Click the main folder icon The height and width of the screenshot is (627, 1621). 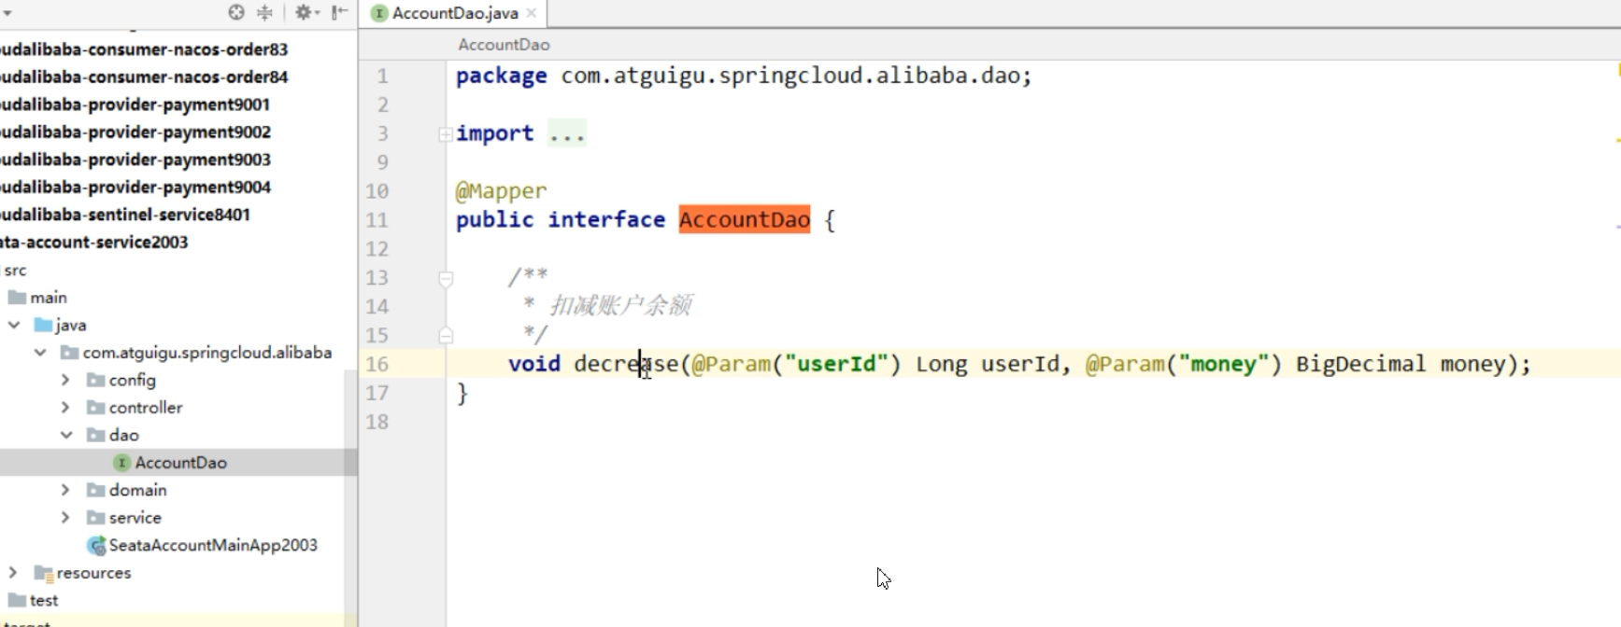click(17, 298)
